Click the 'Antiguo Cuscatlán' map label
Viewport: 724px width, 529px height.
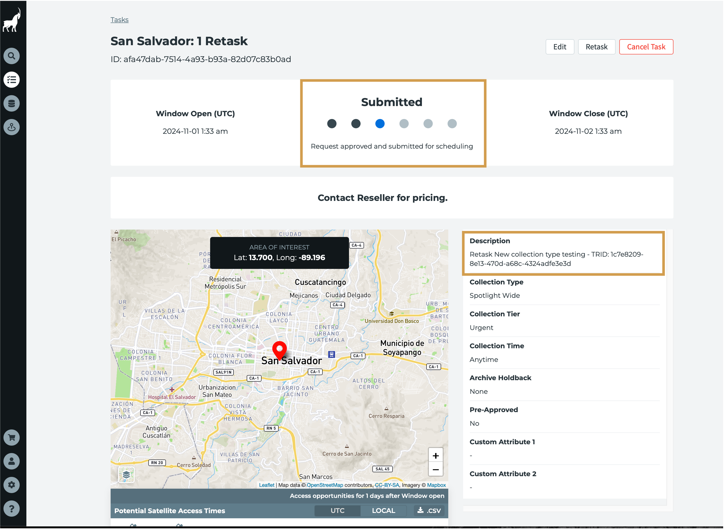(x=157, y=432)
